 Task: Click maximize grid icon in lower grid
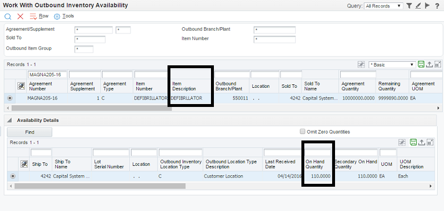(x=430, y=143)
